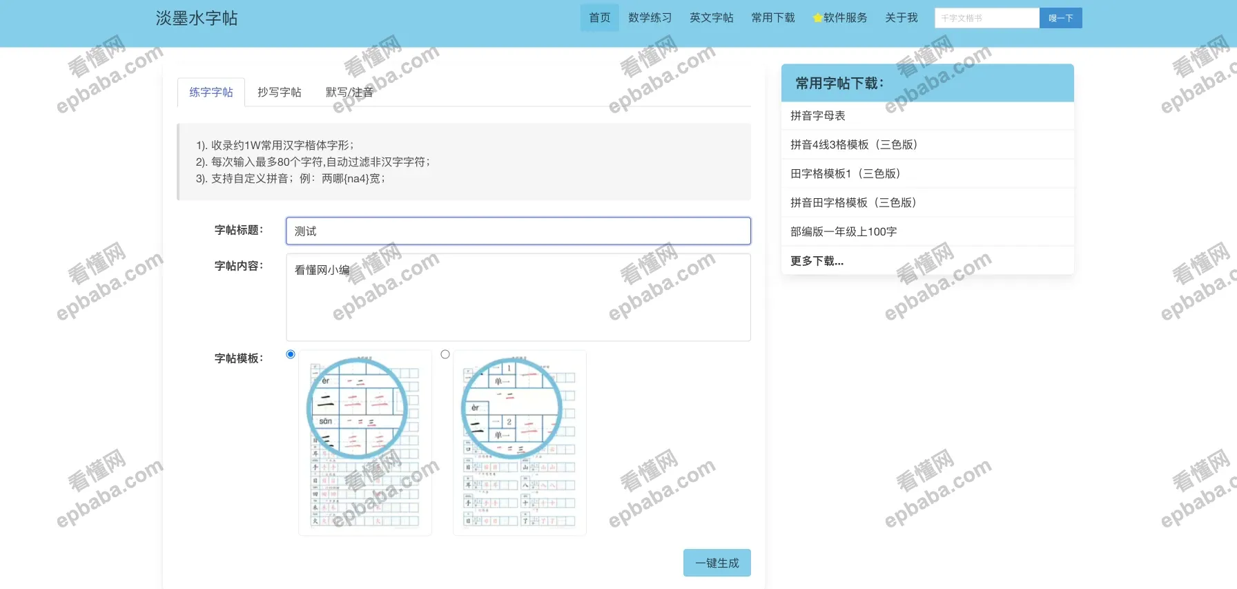Click the second template thumbnail with 单一 stroke-order boxes
Viewport: 1237px width, 589px height.
(x=520, y=443)
